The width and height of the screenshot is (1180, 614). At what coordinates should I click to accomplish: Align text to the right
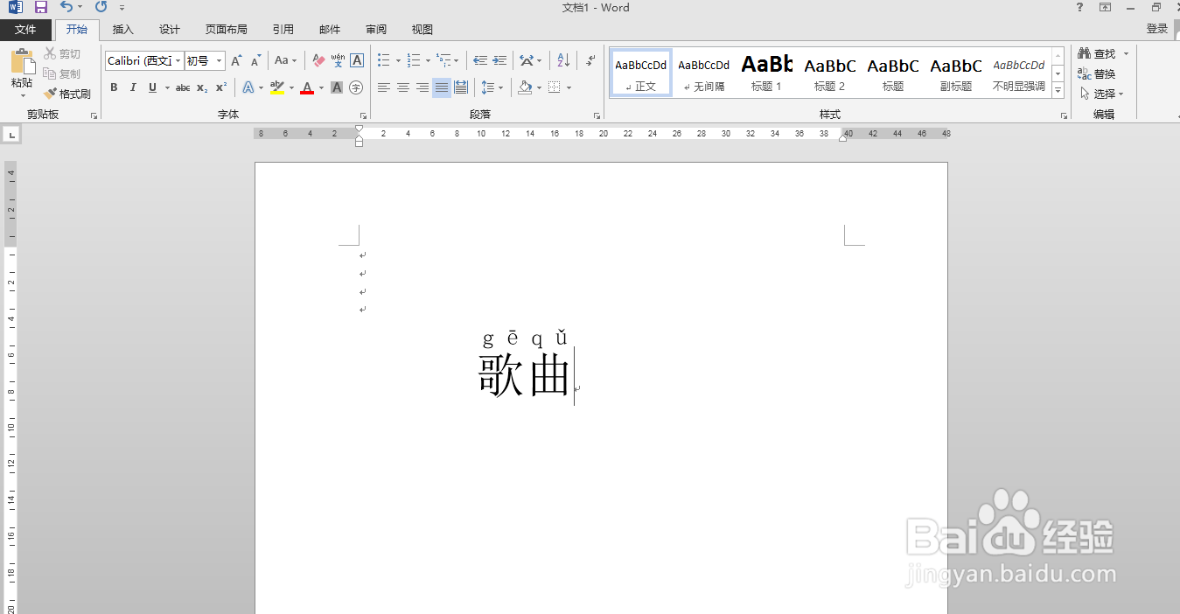[x=422, y=87]
